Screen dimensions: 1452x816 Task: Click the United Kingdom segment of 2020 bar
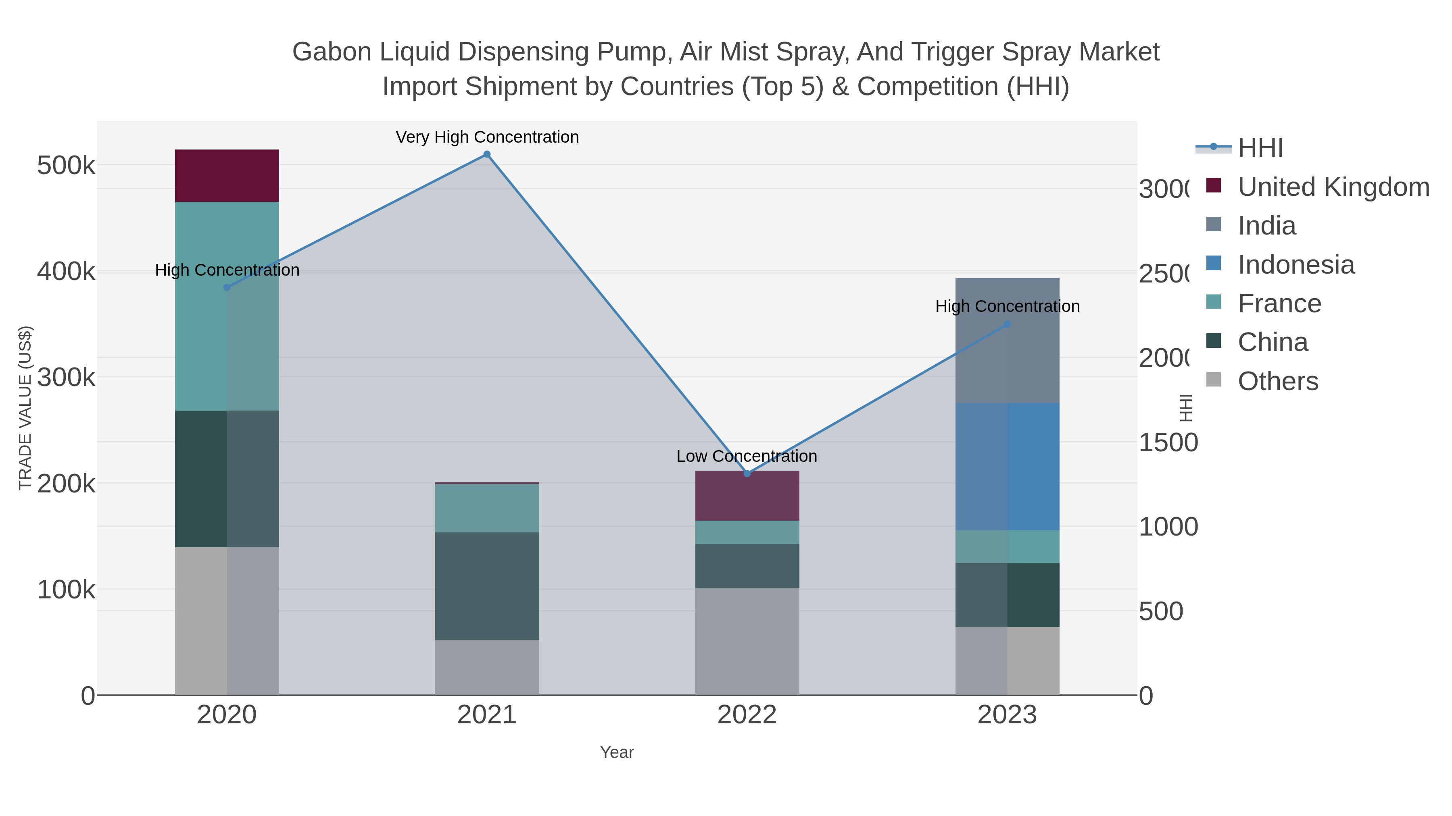227,176
